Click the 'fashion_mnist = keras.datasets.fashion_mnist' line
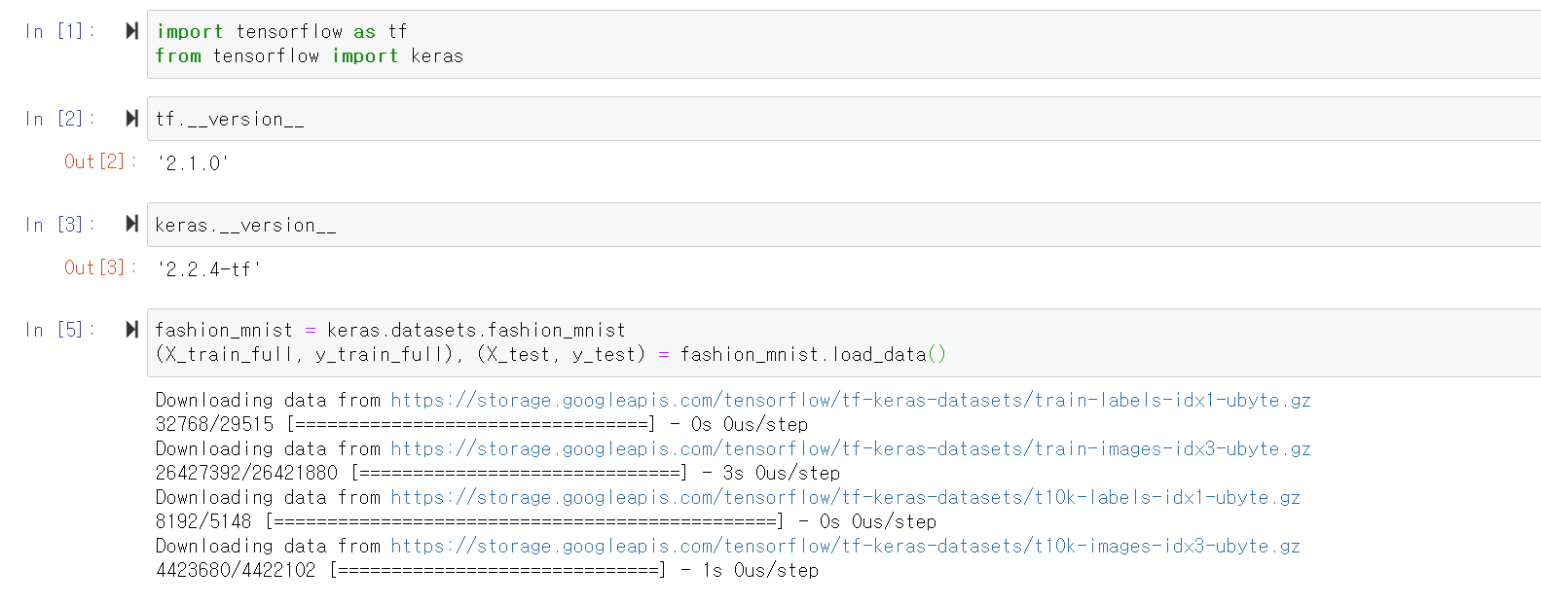The width and height of the screenshot is (1541, 605). (x=390, y=331)
